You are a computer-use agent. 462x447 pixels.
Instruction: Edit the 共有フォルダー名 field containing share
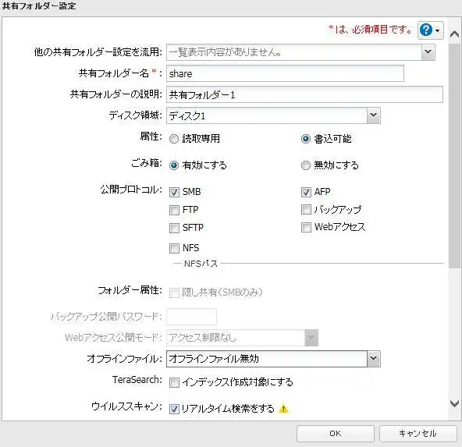tap(285, 73)
